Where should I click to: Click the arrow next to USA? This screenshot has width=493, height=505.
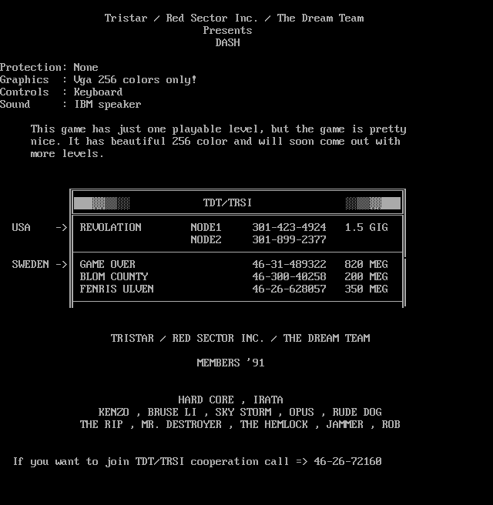coord(62,228)
